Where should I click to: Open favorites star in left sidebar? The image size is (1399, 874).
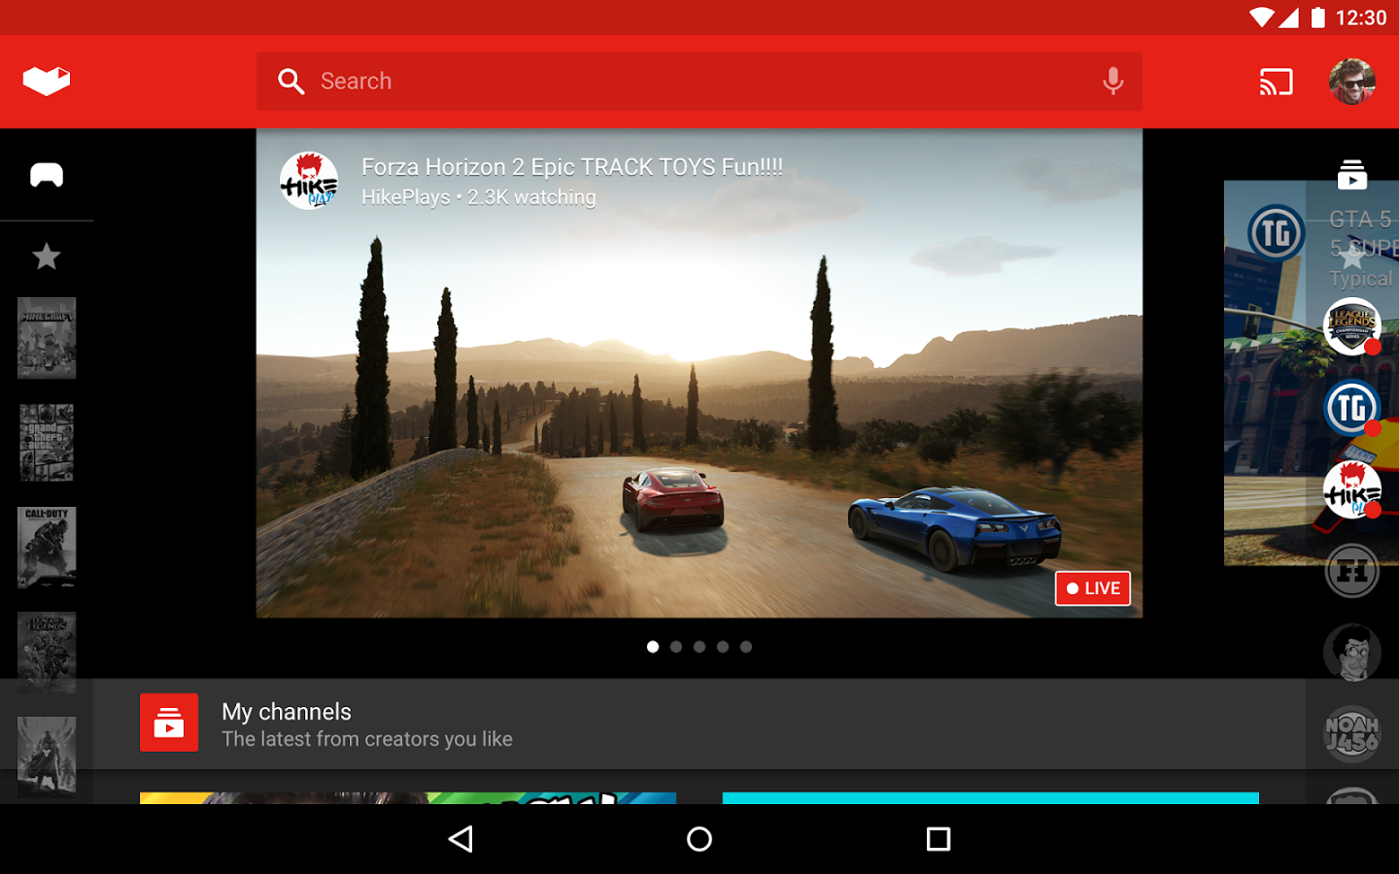(x=47, y=256)
